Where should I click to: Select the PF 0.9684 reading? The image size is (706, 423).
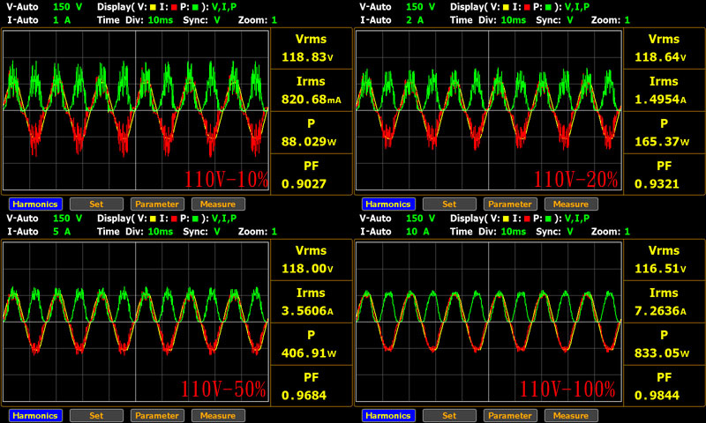click(312, 386)
